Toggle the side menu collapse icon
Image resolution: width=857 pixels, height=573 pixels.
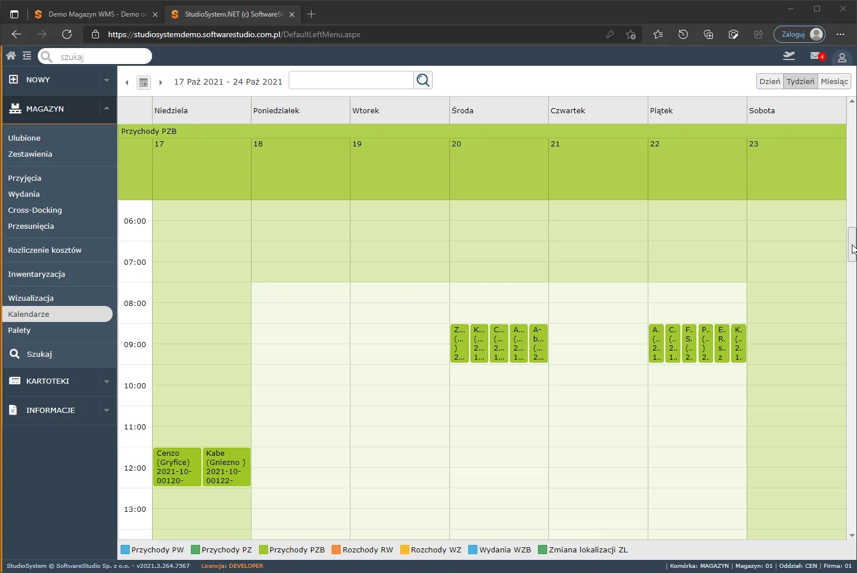[x=27, y=55]
